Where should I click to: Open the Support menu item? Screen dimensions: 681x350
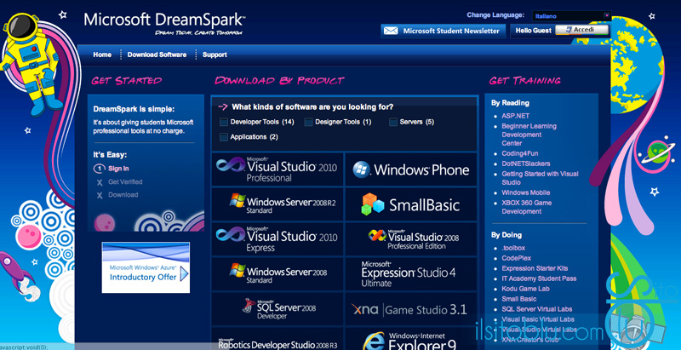(215, 55)
